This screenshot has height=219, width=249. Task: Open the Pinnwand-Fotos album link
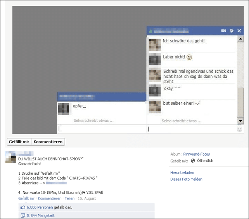196,154
